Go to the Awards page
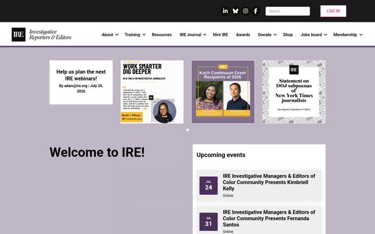 pyautogui.click(x=243, y=35)
